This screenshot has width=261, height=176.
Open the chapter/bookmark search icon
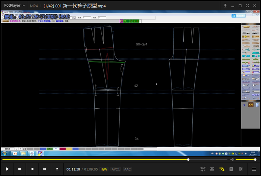[222, 169]
